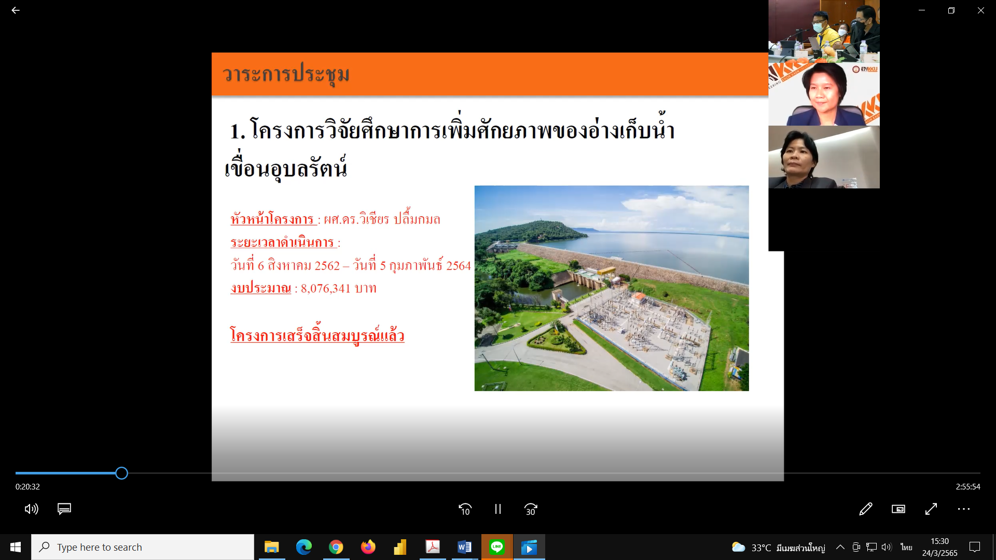Open Power BI from taskbar

click(400, 547)
